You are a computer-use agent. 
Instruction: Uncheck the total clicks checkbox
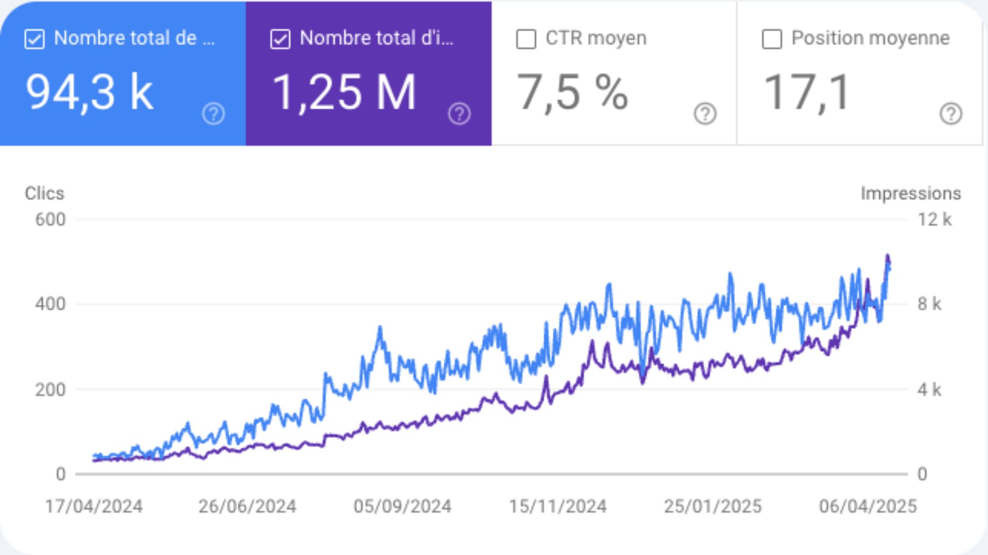pos(34,39)
